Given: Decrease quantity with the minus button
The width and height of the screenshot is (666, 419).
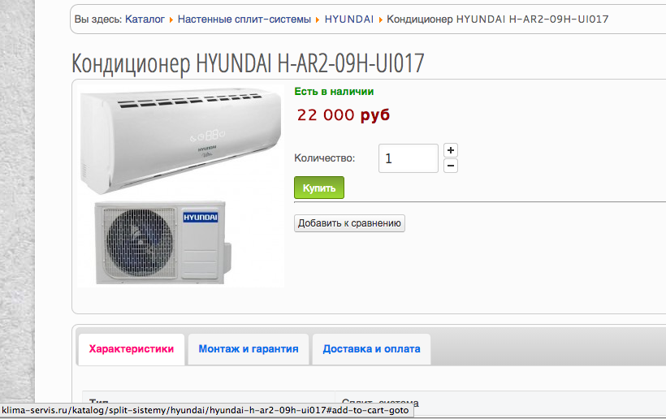Looking at the screenshot, I should (x=451, y=166).
